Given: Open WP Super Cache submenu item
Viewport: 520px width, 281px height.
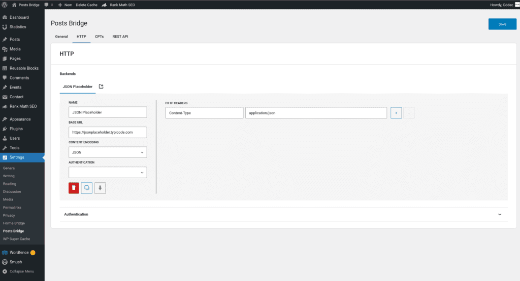Looking at the screenshot, I should (17, 239).
